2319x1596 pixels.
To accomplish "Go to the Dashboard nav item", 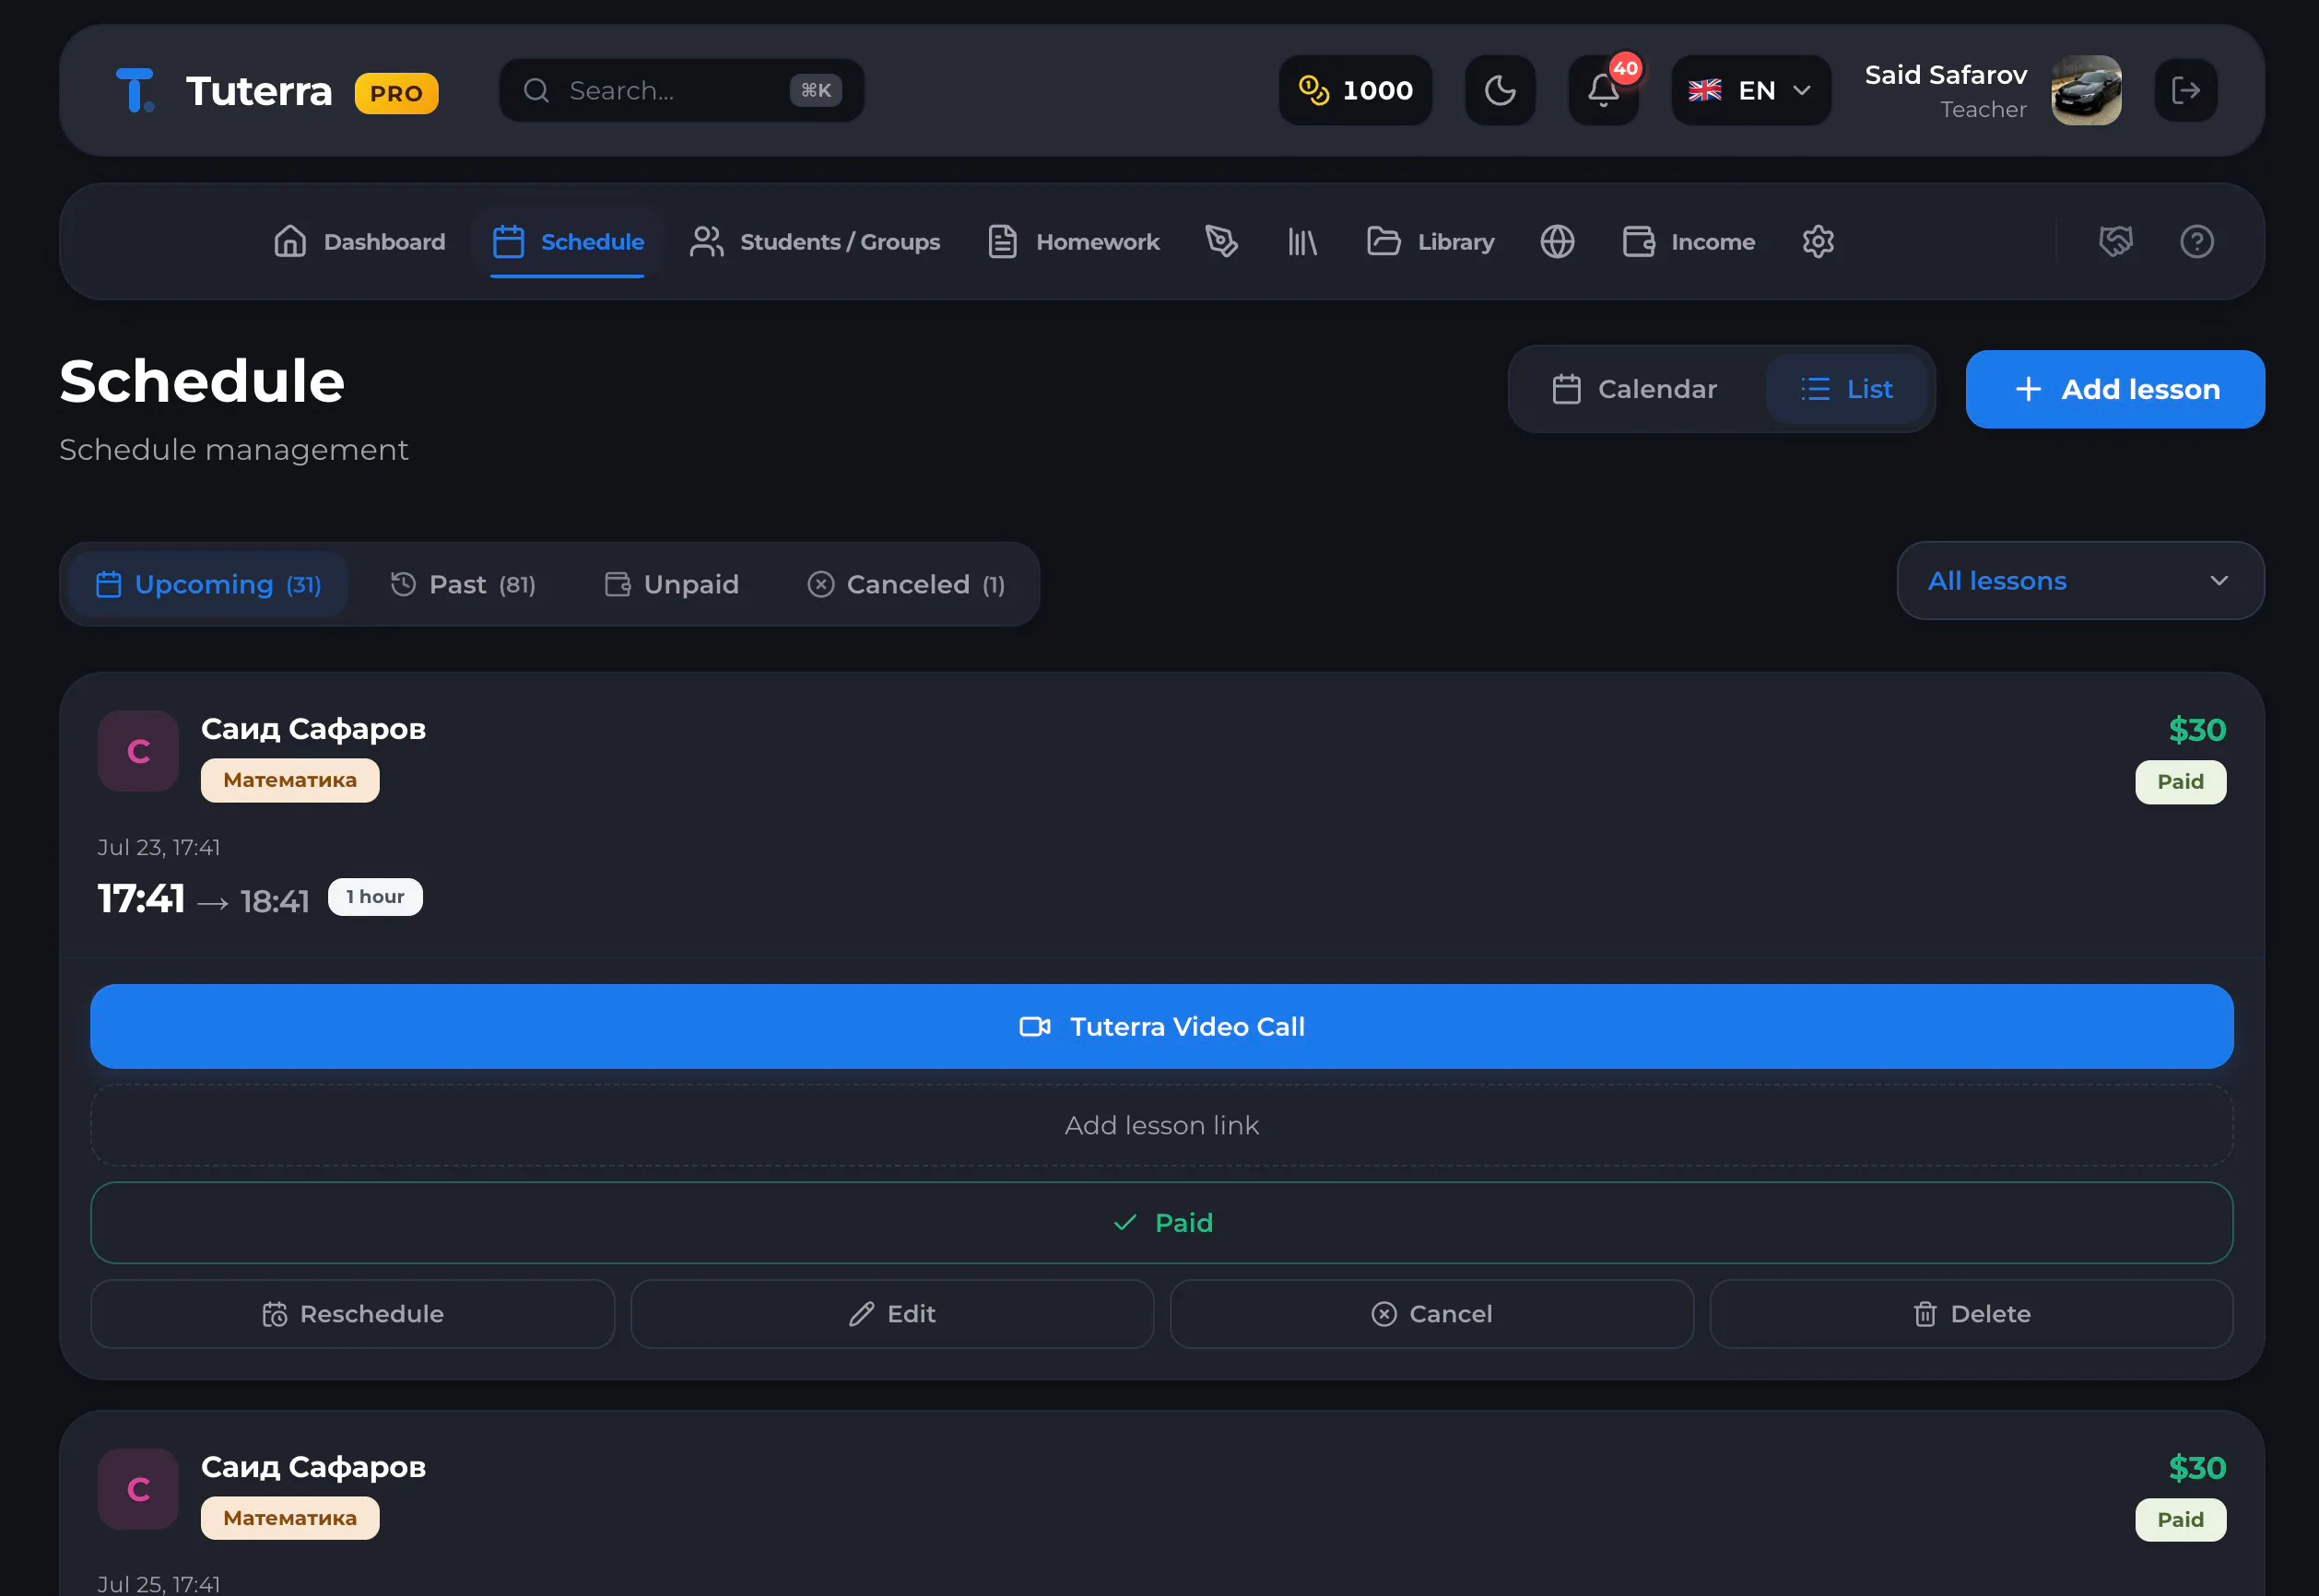I will click(360, 241).
